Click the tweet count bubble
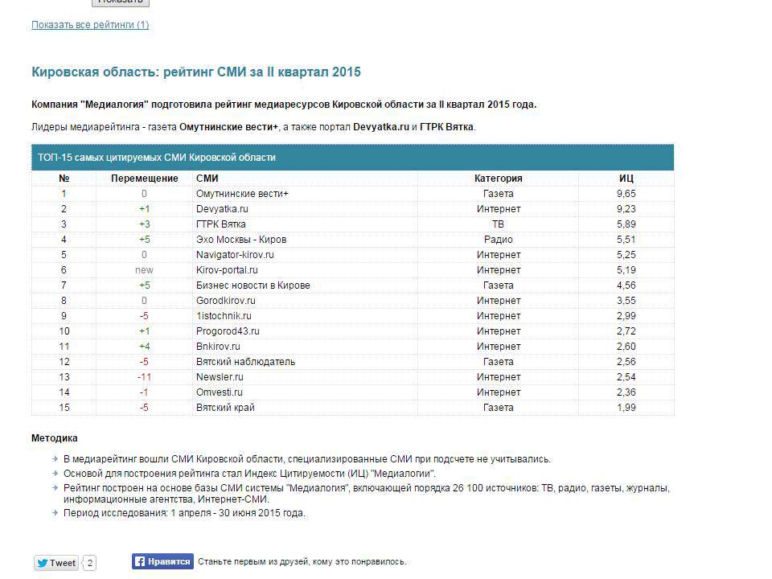The image size is (772, 579). pyautogui.click(x=90, y=563)
